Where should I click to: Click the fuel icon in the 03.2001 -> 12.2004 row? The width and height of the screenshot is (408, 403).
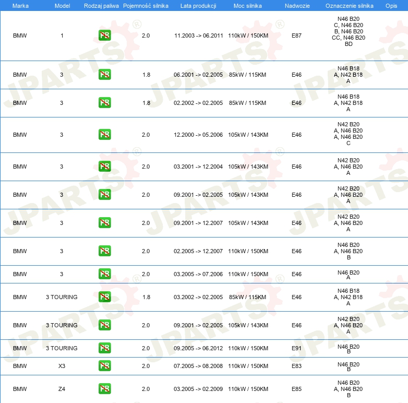(x=104, y=166)
